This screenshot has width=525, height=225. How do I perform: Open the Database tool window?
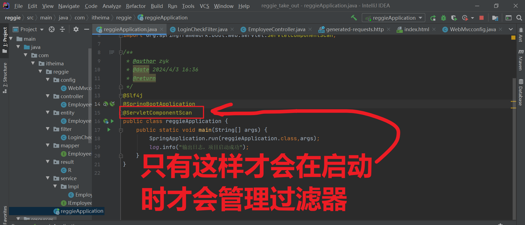[x=521, y=92]
